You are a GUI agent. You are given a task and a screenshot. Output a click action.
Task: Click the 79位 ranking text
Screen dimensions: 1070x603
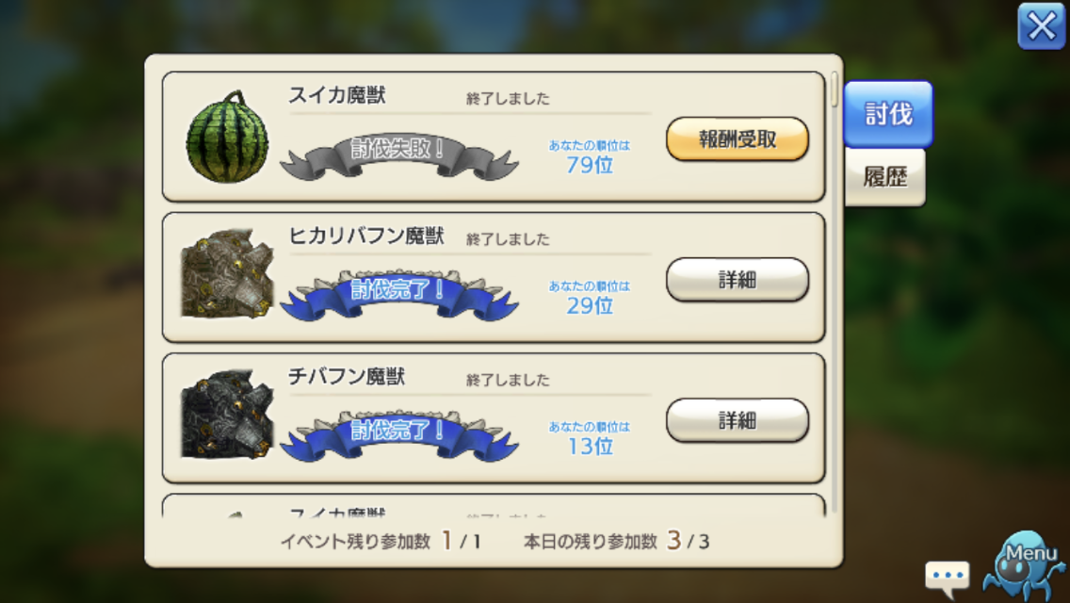coord(590,165)
